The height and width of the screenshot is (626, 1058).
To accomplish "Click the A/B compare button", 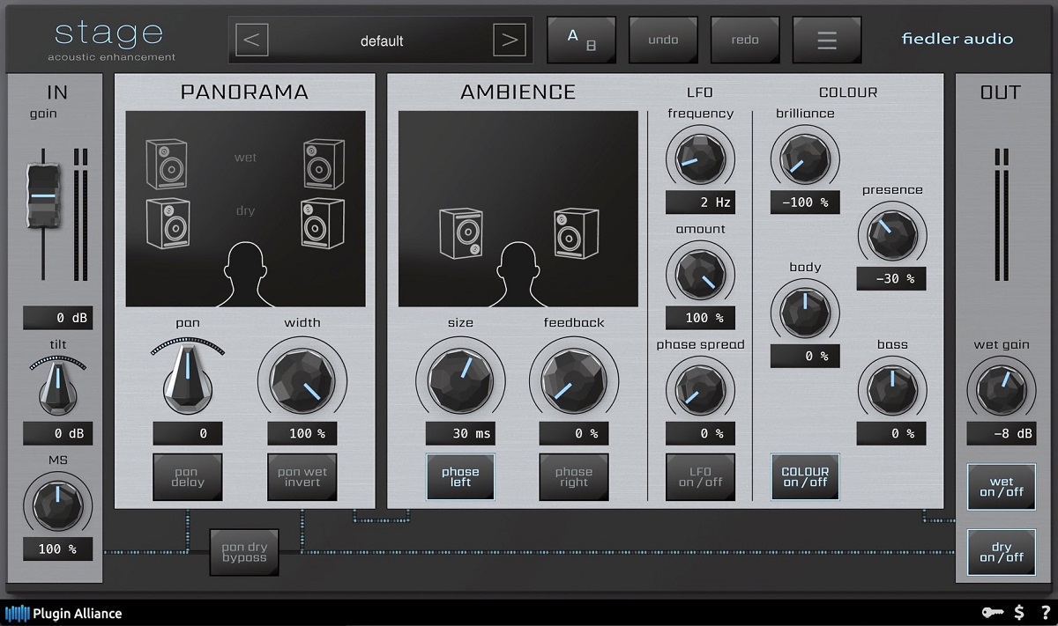I will click(581, 41).
